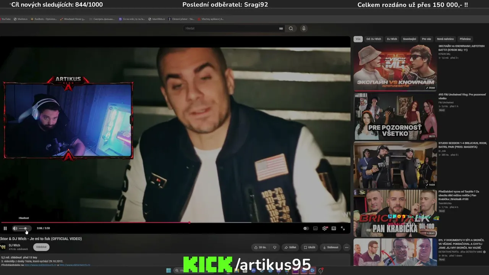
Task: Seek on the red video progress bar
Action: 175,222
